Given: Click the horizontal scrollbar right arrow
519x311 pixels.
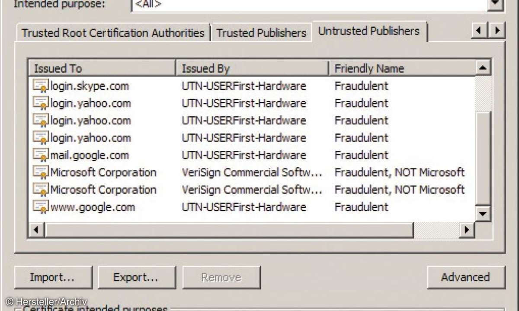Looking at the screenshot, I should click(x=467, y=230).
